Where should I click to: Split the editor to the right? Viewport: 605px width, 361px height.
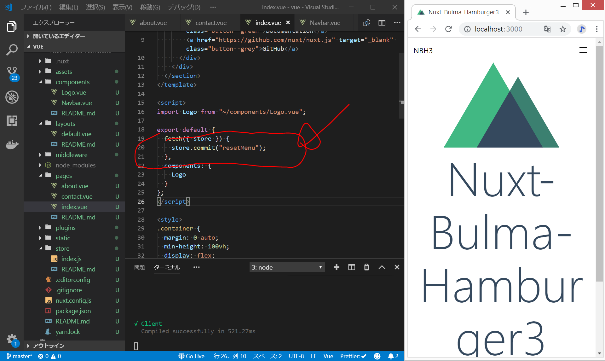tap(382, 23)
